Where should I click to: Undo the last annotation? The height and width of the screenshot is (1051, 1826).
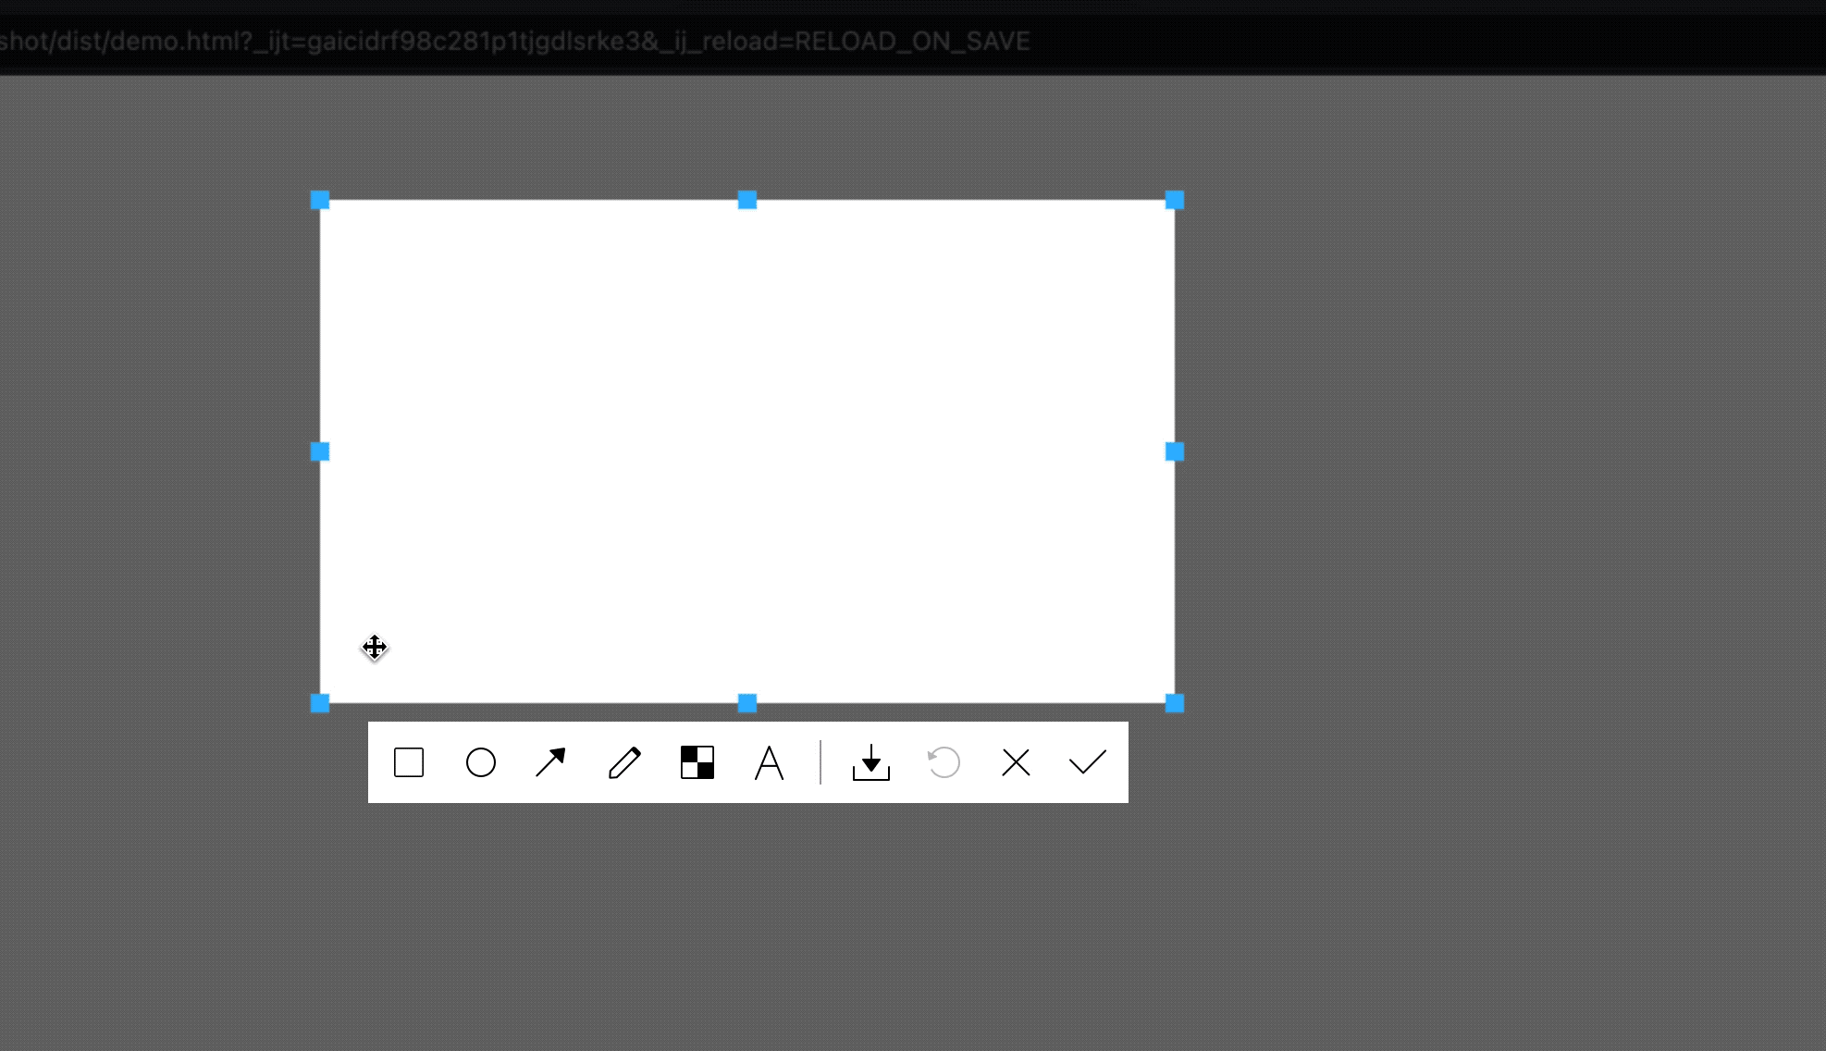point(943,762)
